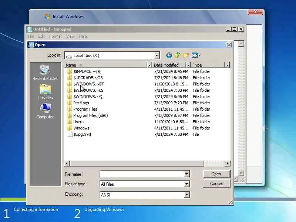Sort by the Name column header
Screen dimensions: 296x222
(x=105, y=65)
